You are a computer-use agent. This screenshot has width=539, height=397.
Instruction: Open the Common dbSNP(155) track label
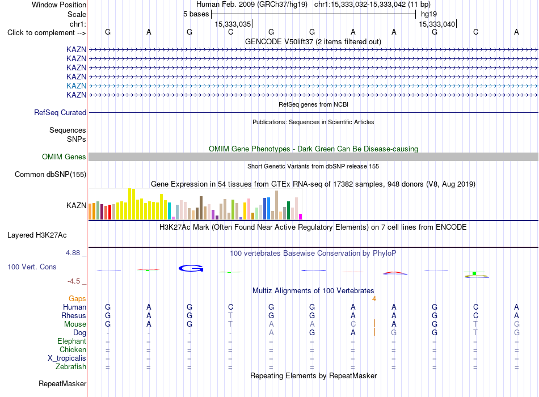(50, 174)
